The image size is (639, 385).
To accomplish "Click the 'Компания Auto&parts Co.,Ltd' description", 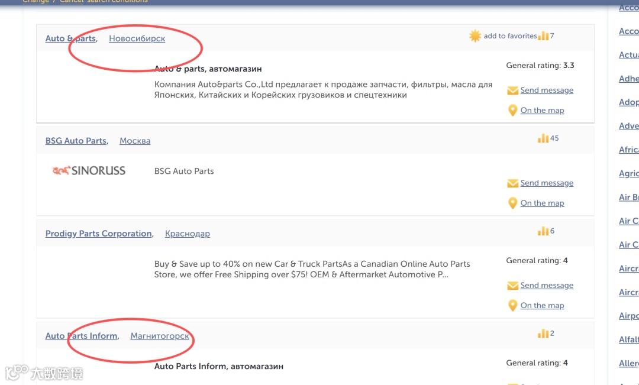I will (323, 90).
